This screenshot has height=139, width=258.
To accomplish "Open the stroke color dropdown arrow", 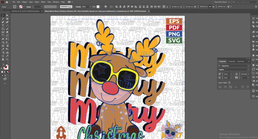I will [x=23, y=7].
